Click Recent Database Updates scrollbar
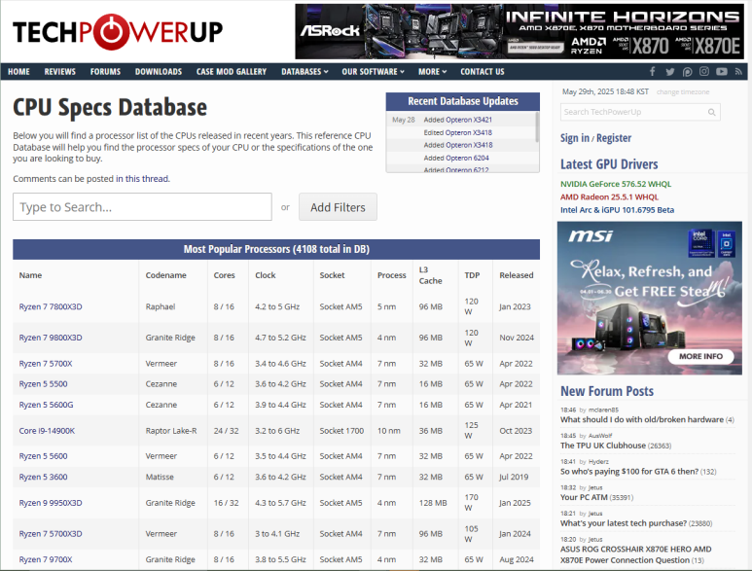The height and width of the screenshot is (571, 752). (x=537, y=127)
